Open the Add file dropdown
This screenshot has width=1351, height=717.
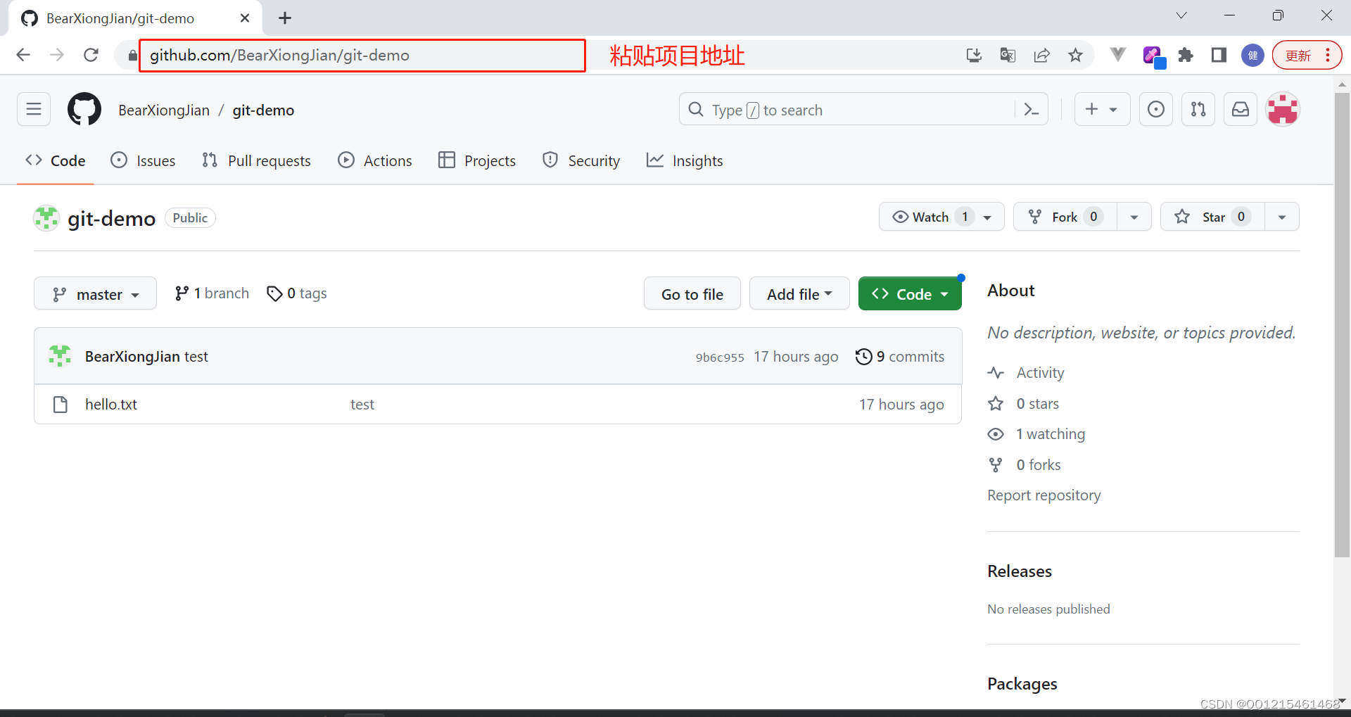(799, 294)
